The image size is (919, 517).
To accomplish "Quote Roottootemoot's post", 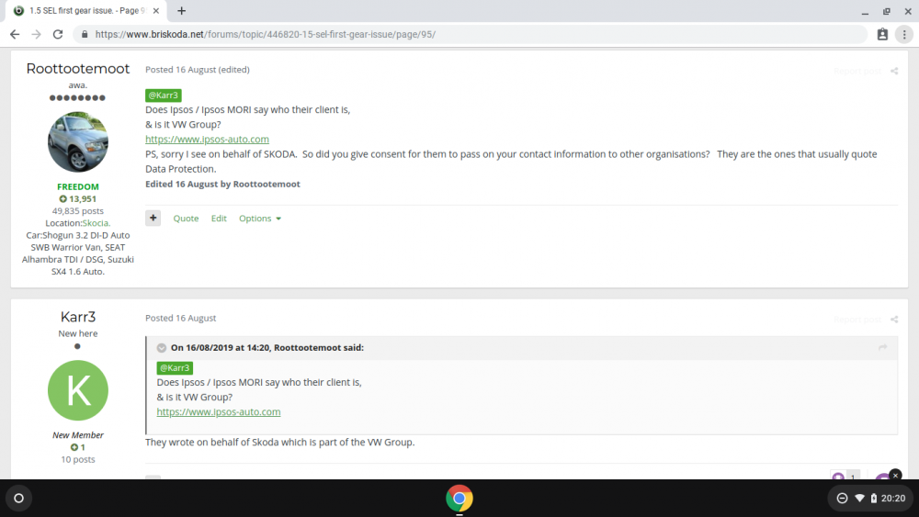I will pyautogui.click(x=186, y=219).
